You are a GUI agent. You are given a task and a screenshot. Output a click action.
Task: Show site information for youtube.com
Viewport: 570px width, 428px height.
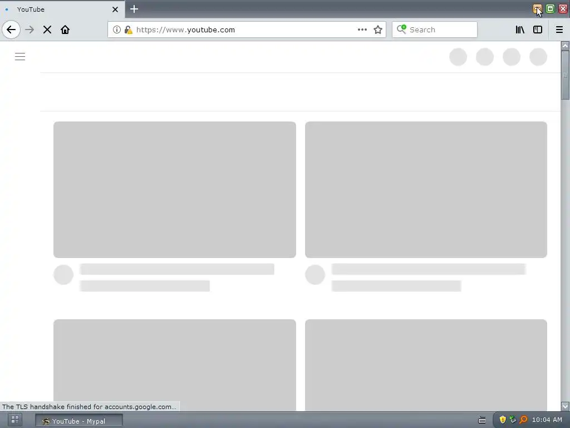[116, 30]
